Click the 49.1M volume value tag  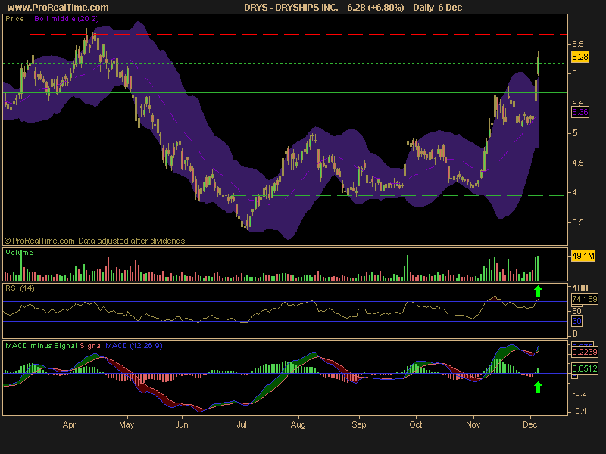point(583,256)
